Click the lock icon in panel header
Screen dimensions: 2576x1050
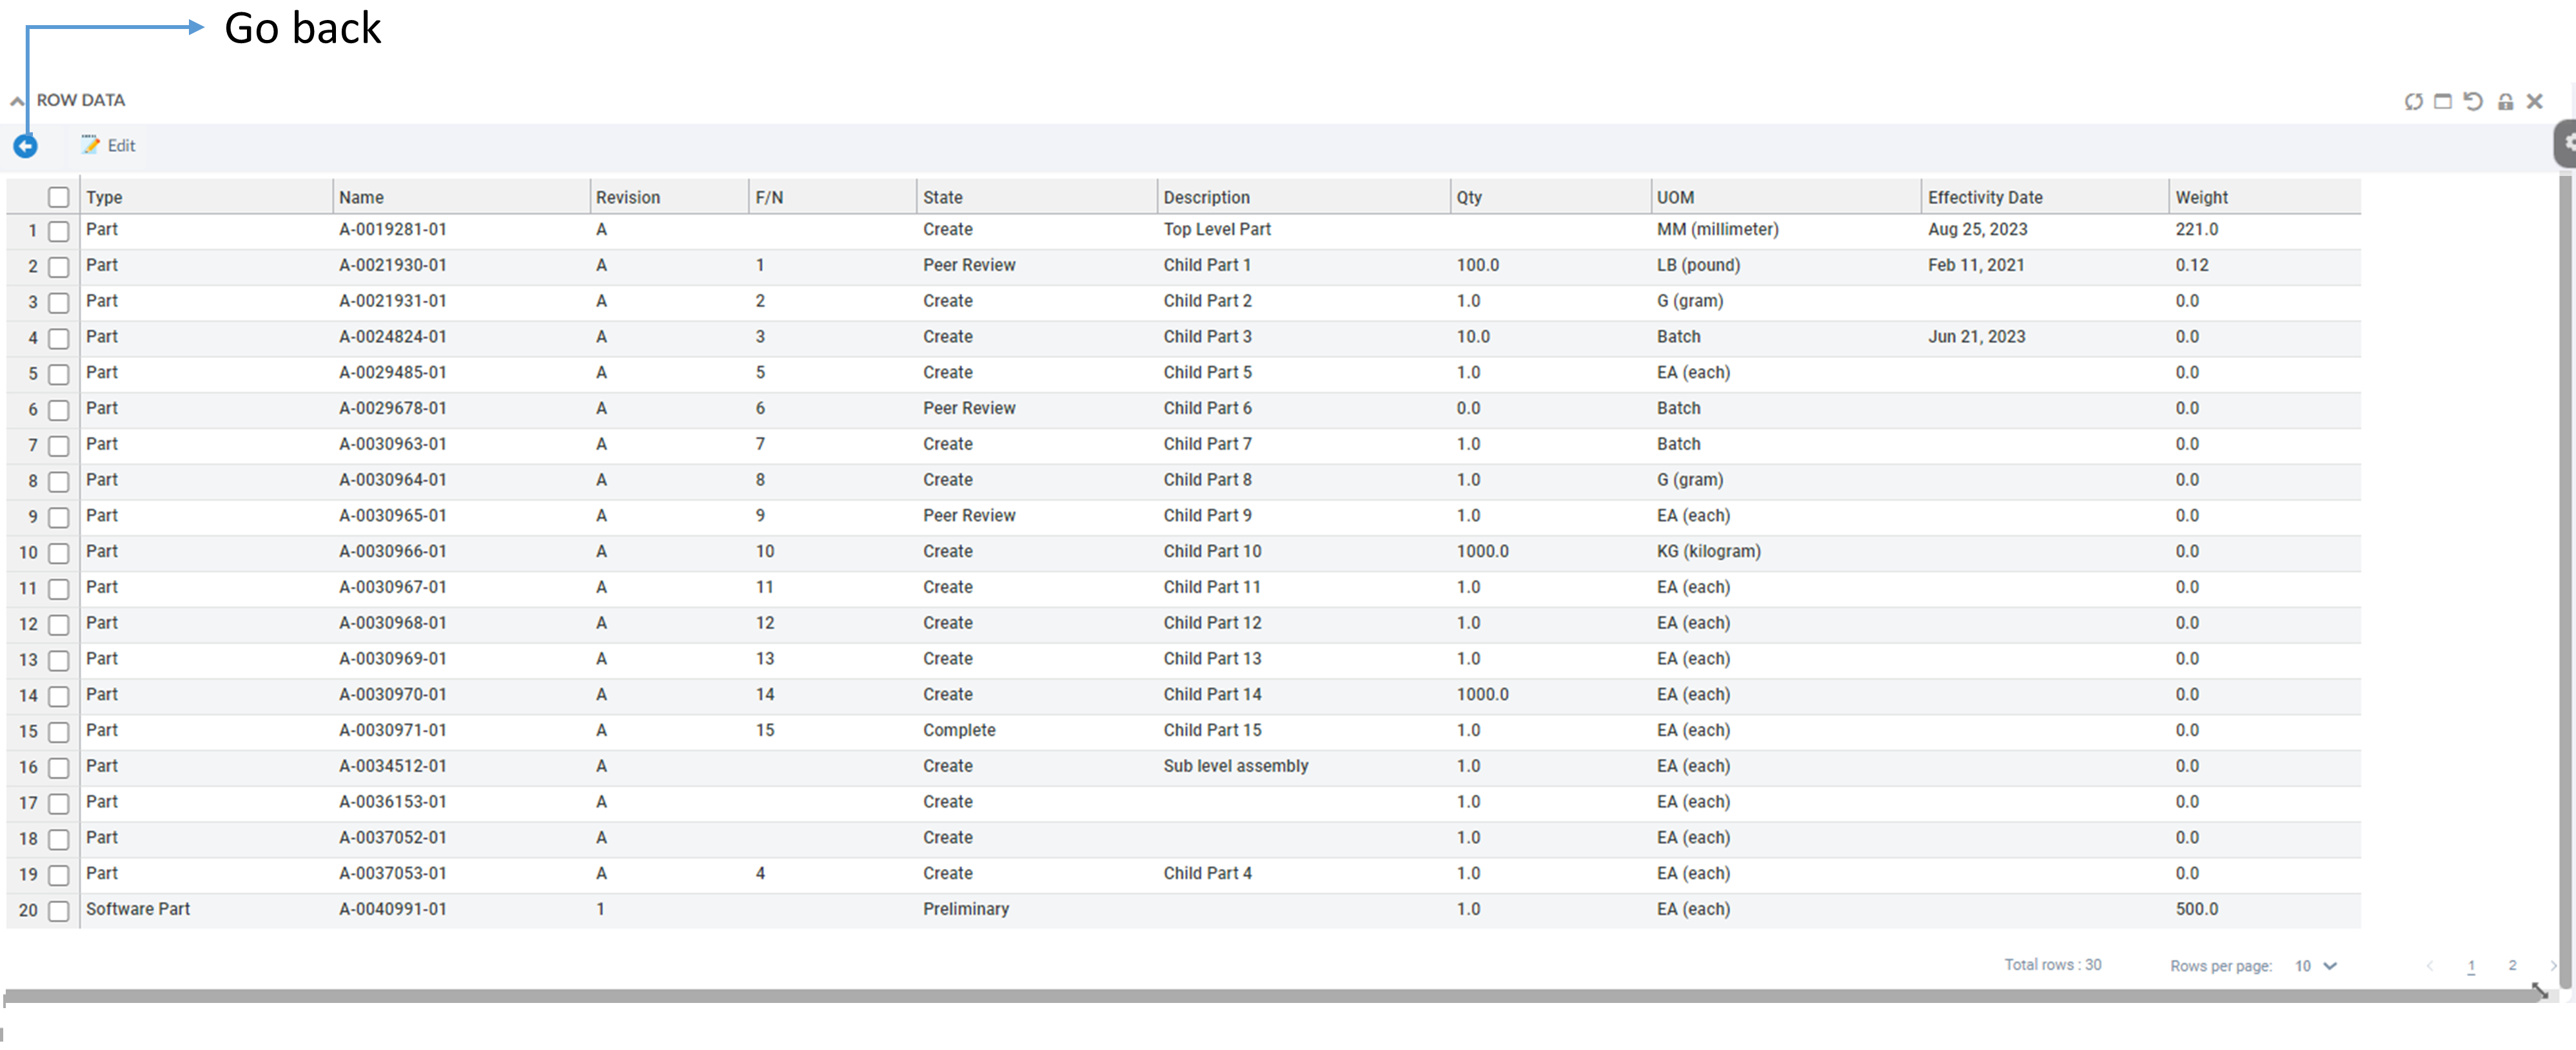point(2505,101)
